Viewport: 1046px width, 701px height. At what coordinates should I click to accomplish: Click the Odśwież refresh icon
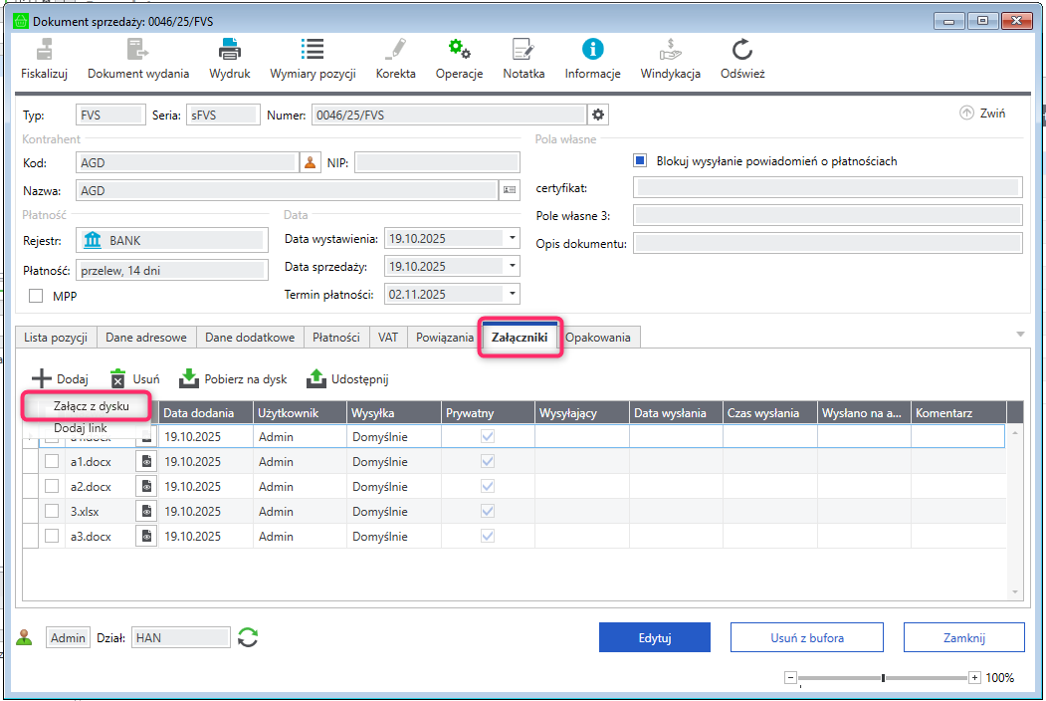pyautogui.click(x=742, y=49)
